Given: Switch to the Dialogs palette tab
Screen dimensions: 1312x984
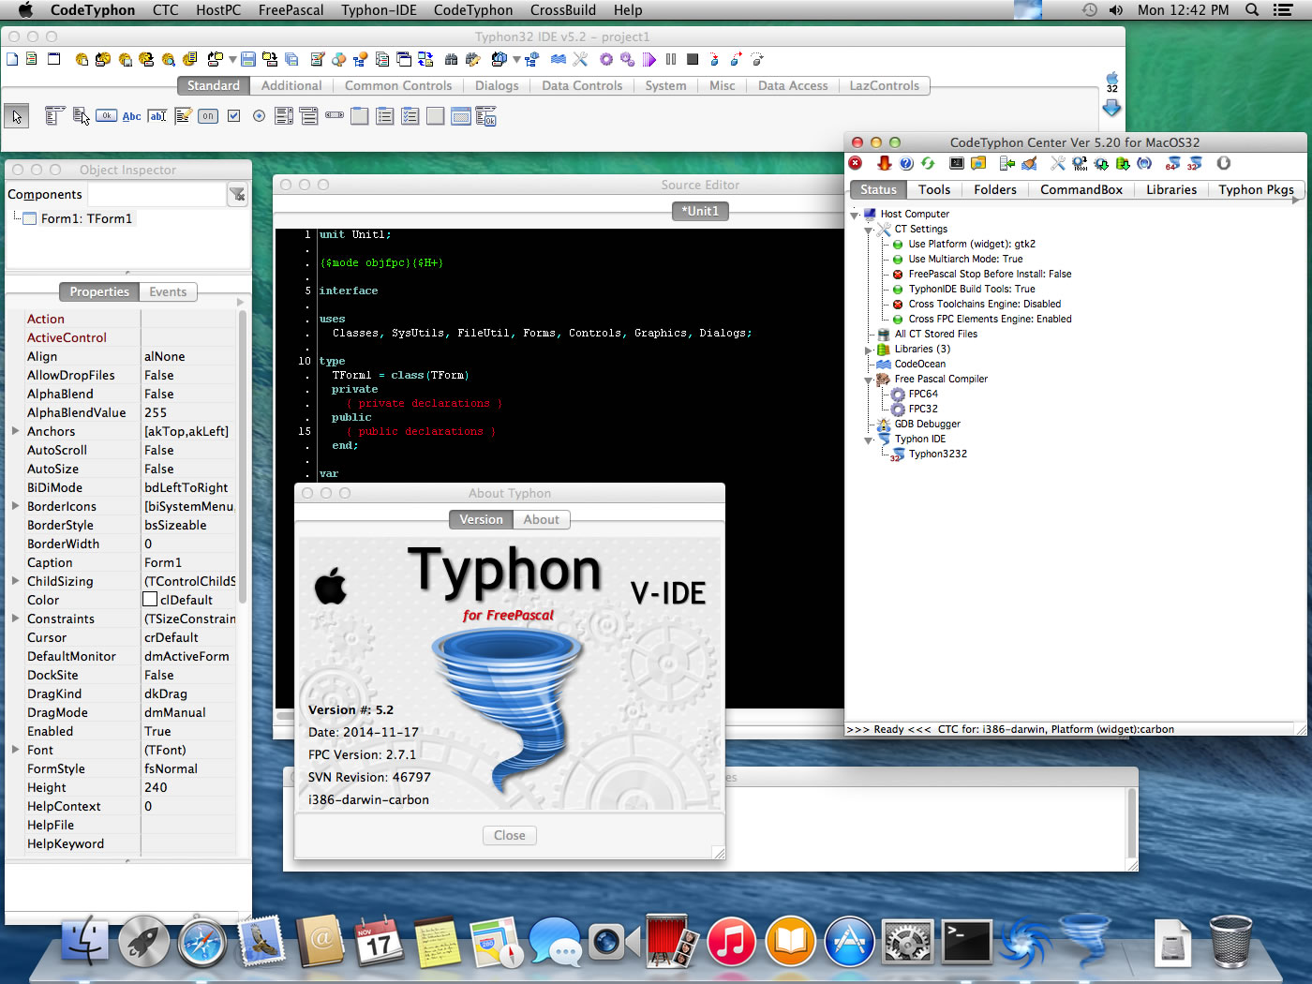Looking at the screenshot, I should [x=497, y=85].
